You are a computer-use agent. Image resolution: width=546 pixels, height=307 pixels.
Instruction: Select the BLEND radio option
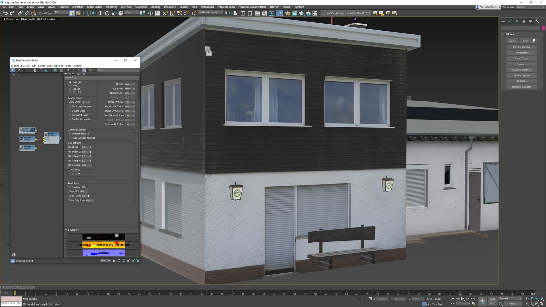pyautogui.click(x=70, y=89)
